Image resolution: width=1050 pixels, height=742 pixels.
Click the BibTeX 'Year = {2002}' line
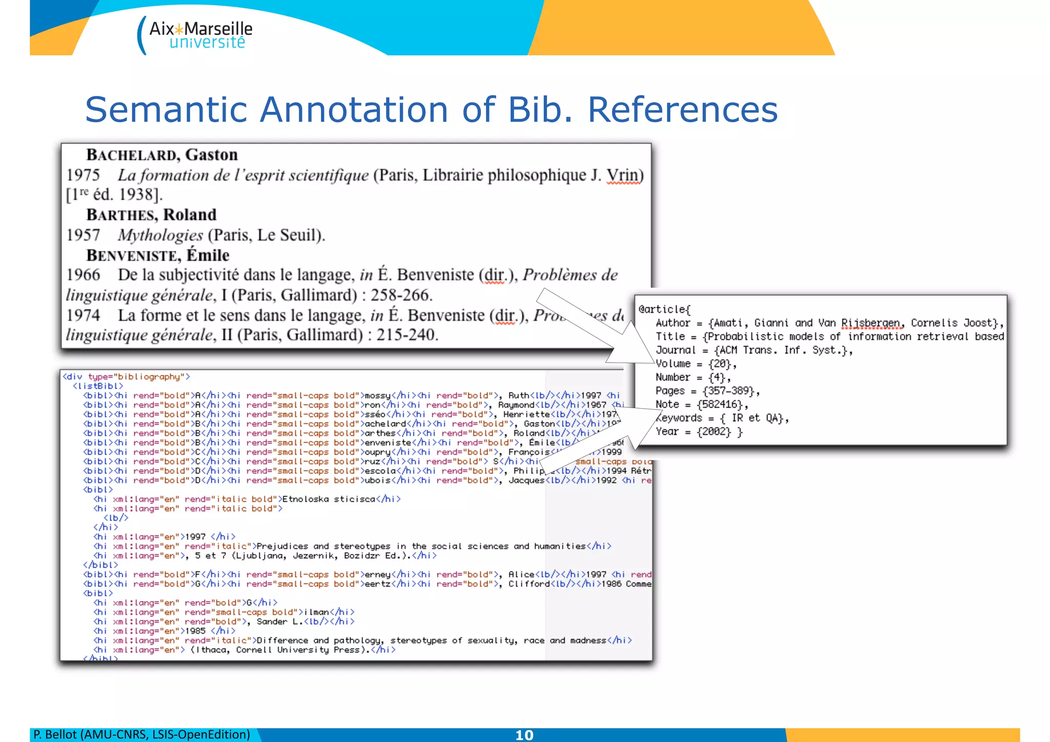[x=699, y=432]
